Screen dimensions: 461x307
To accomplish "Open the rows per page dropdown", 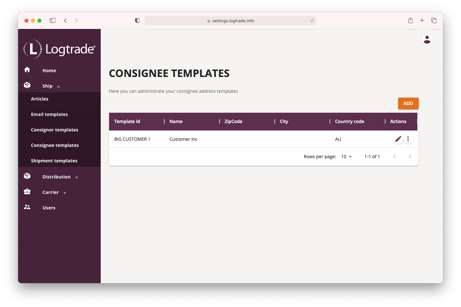I will point(346,157).
